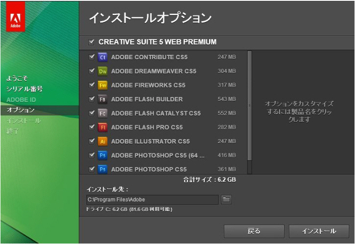Viewport: 355px width, 244px height.
Task: Click the Photoshop CS5 (64 ... Ps icon
Action: pos(102,155)
